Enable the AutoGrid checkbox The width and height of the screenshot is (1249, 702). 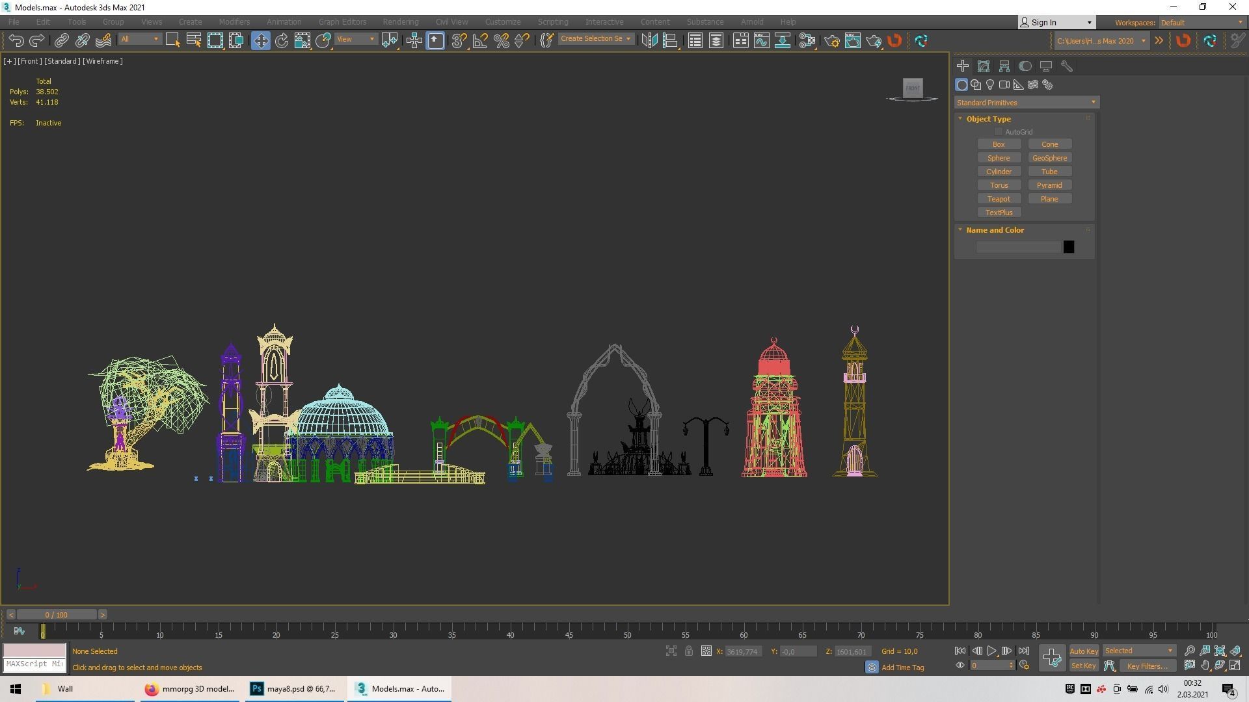click(999, 132)
